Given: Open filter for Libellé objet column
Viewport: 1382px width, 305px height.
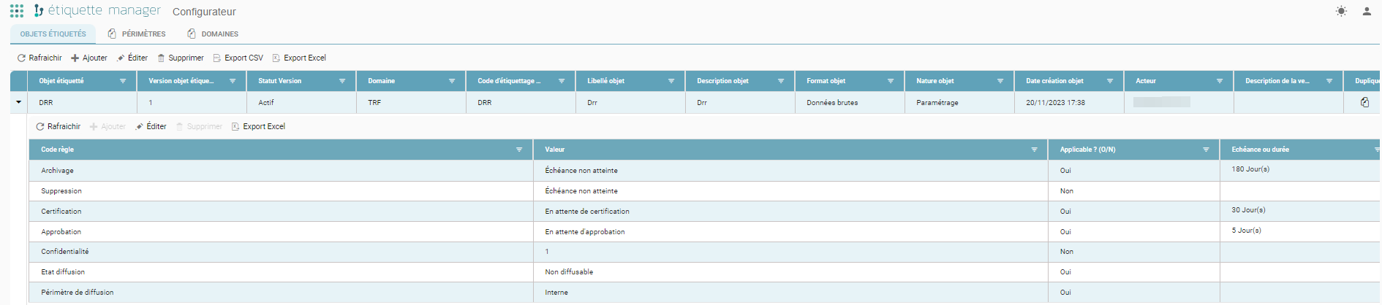Looking at the screenshot, I should (671, 81).
